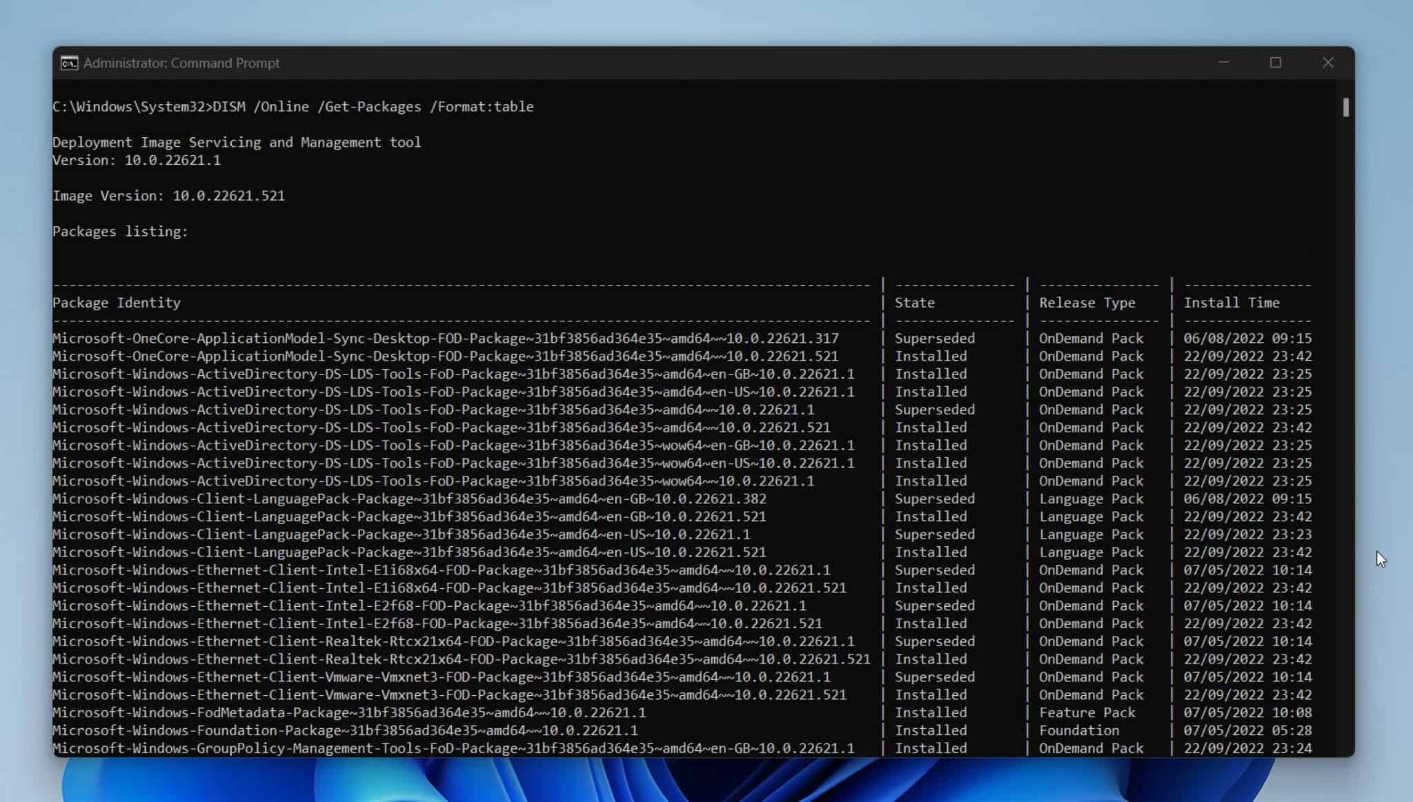Minimize the Command Prompt window
The width and height of the screenshot is (1413, 802).
tap(1223, 63)
